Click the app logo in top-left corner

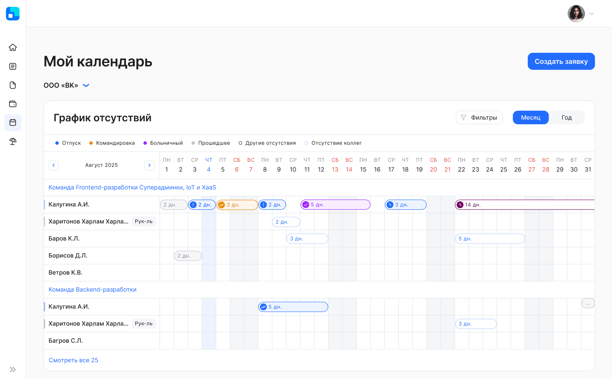13,14
